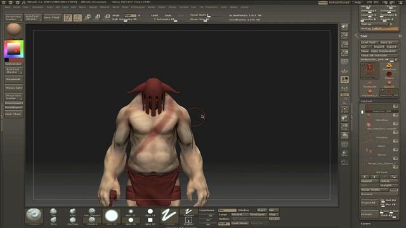The width and height of the screenshot is (406, 228).
Task: Select the PolyMesh3D tool icon
Action: [x=370, y=84]
